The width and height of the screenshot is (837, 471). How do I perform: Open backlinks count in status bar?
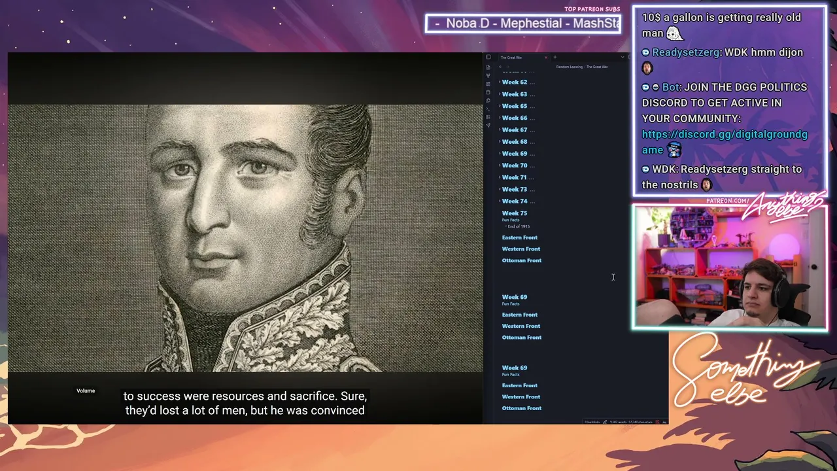coord(592,422)
